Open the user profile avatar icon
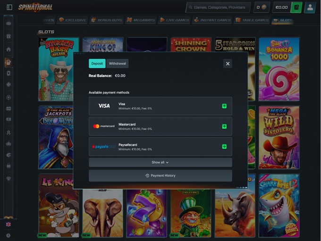This screenshot has height=241, width=321. tap(310, 8)
